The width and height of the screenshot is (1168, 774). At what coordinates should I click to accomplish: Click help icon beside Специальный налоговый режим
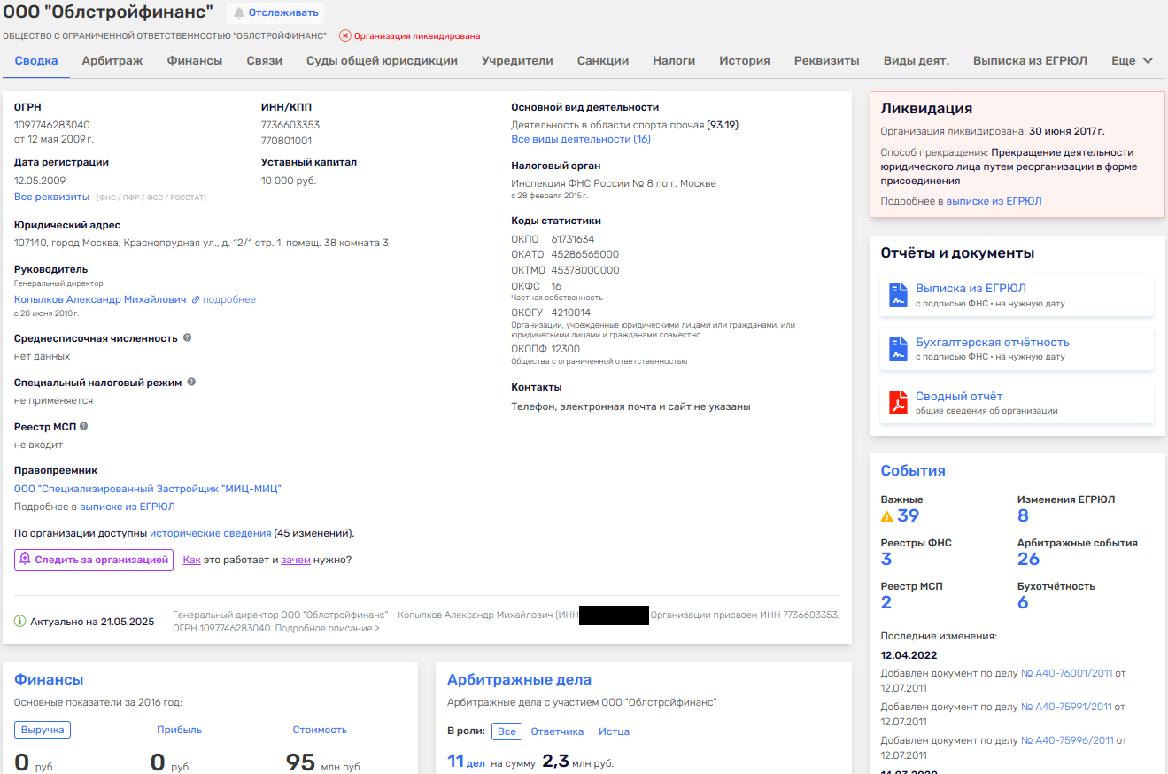pos(191,383)
